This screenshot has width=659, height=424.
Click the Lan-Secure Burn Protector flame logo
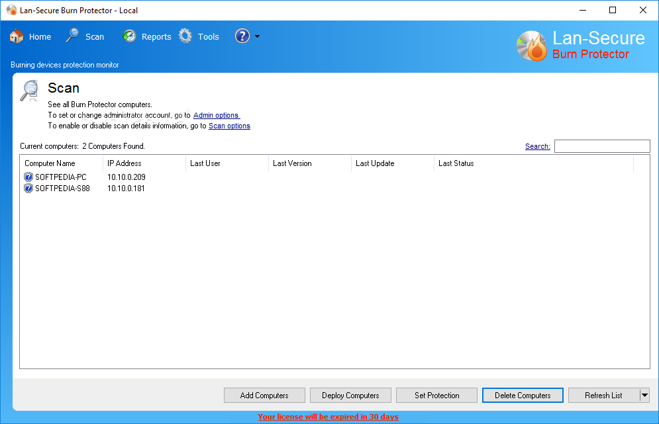click(x=532, y=46)
